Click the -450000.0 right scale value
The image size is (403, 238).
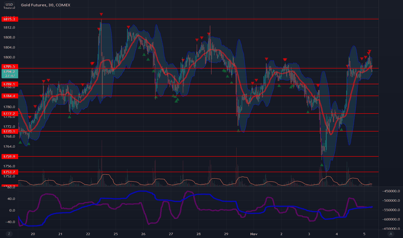391,191
